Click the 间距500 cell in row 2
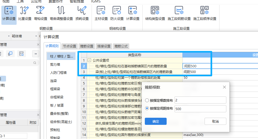This screenshot has width=258, height=139. click(x=220, y=66)
